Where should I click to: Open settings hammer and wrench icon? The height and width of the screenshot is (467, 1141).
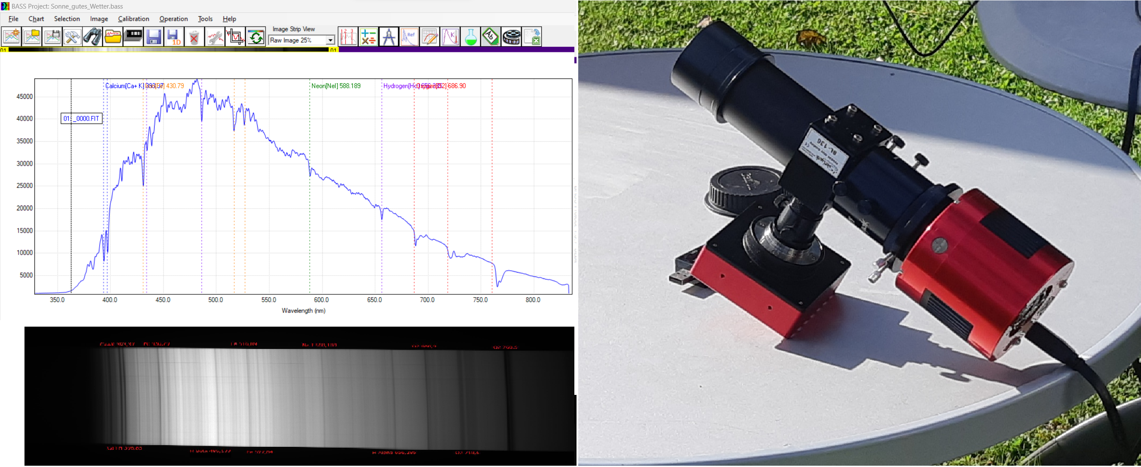72,37
